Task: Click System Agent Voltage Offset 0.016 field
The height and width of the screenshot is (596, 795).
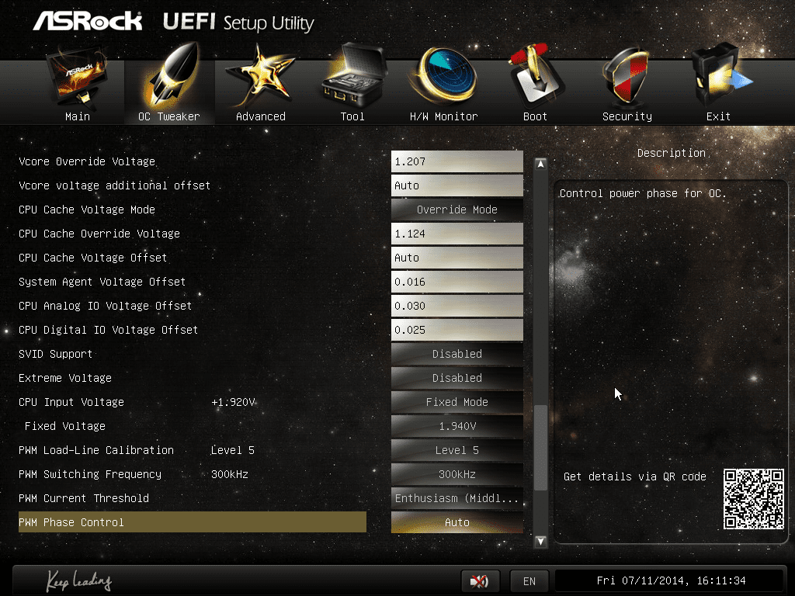Action: (457, 282)
